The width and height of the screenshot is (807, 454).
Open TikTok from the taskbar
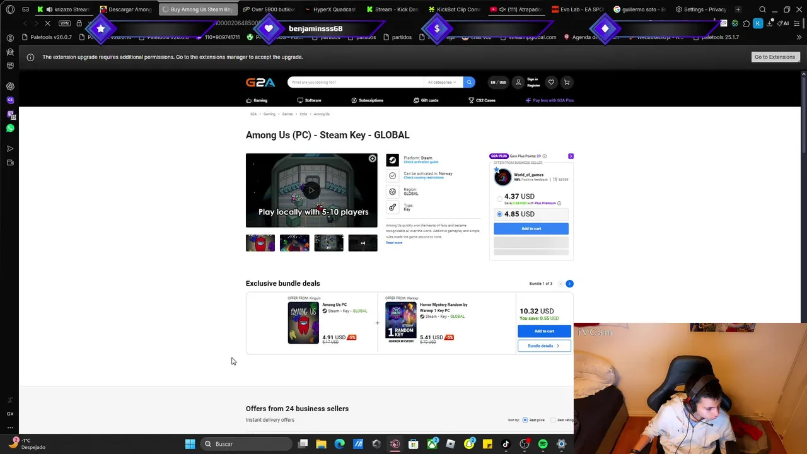tap(506, 444)
